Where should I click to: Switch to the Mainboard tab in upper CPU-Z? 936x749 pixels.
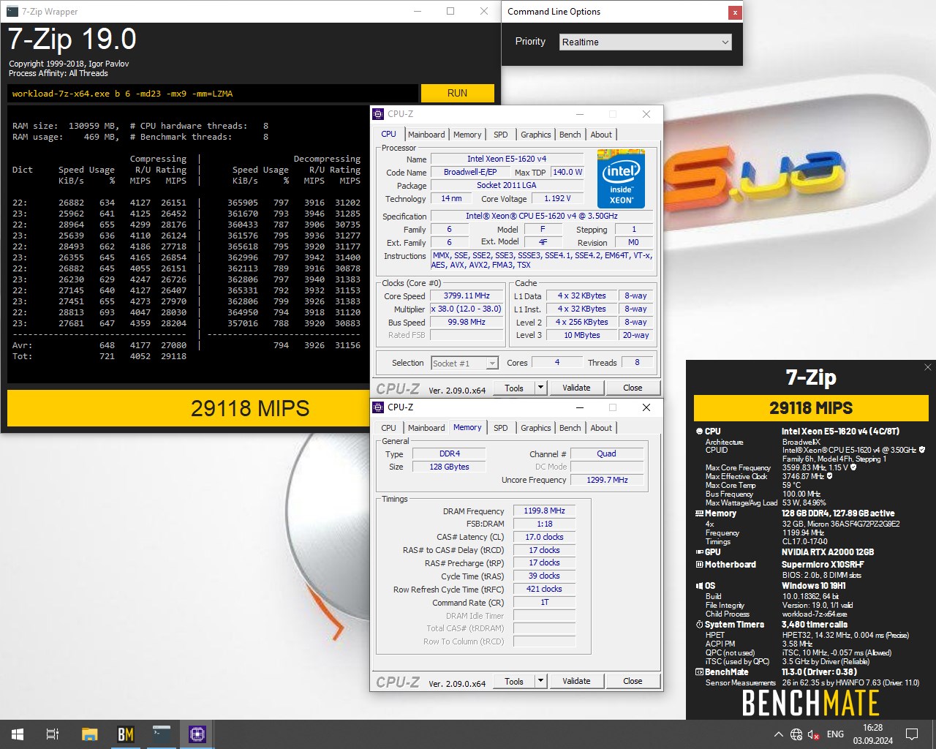point(426,135)
